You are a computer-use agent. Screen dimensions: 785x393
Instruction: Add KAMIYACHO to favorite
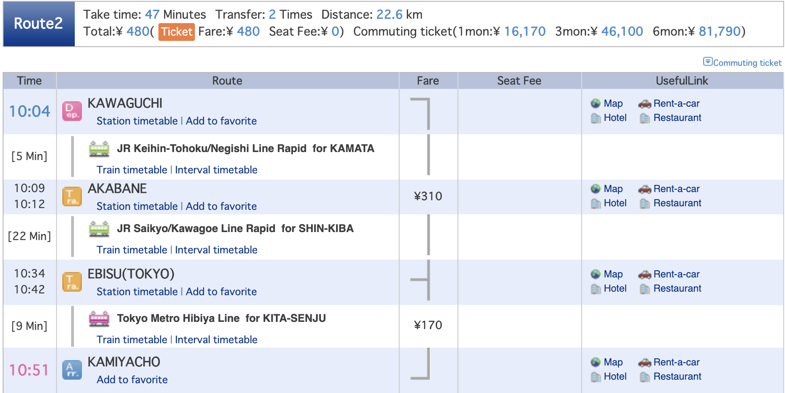point(132,380)
